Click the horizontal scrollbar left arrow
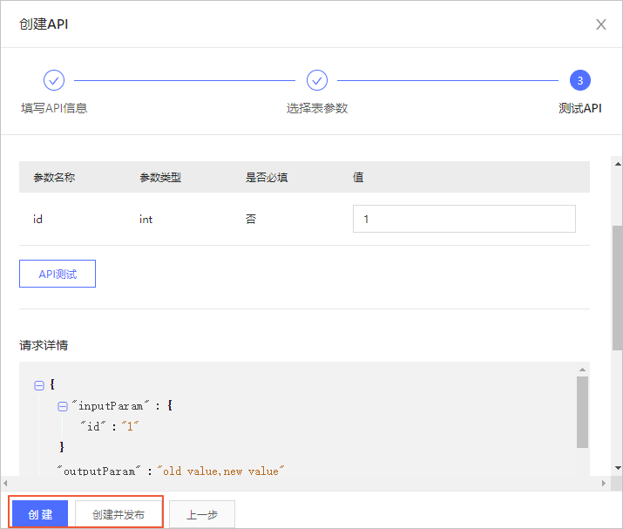623x529 pixels. click(x=5, y=484)
